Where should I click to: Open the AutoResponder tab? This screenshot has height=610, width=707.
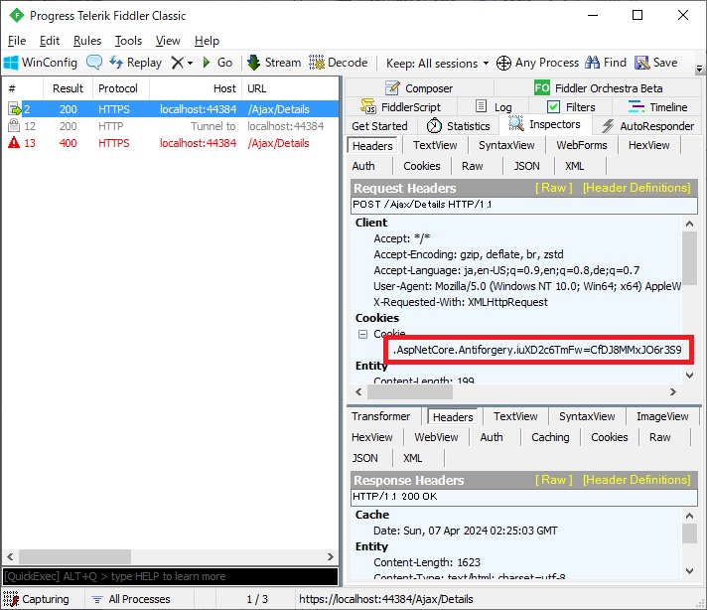[x=648, y=126]
